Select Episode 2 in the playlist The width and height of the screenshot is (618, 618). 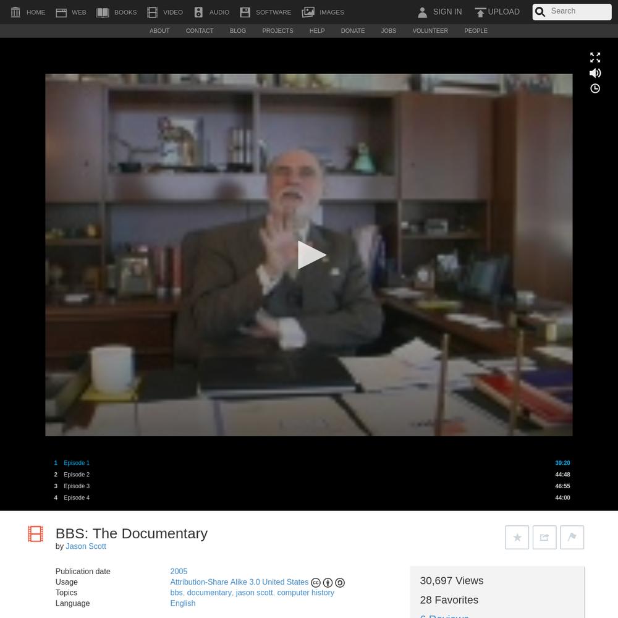pos(77,475)
